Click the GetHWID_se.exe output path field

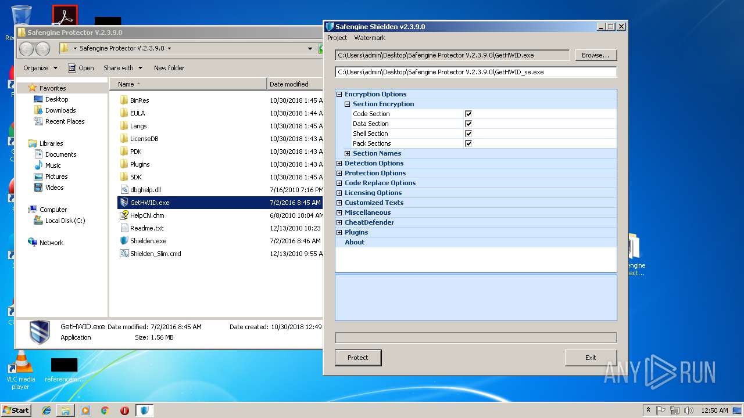pos(475,72)
